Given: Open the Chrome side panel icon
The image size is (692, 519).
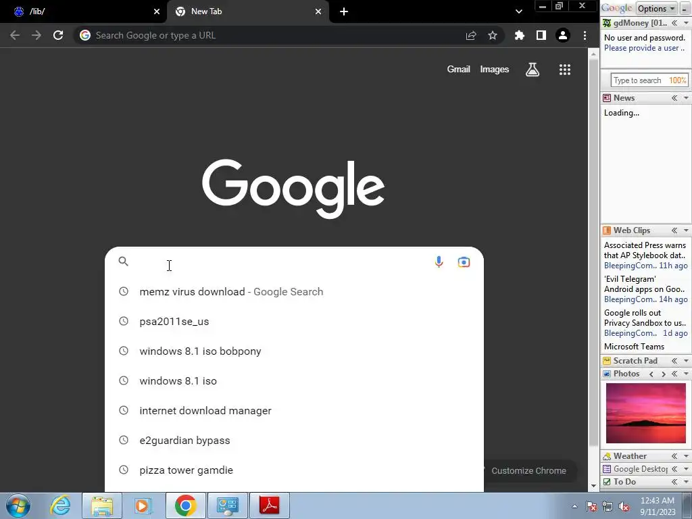Looking at the screenshot, I should pyautogui.click(x=541, y=35).
